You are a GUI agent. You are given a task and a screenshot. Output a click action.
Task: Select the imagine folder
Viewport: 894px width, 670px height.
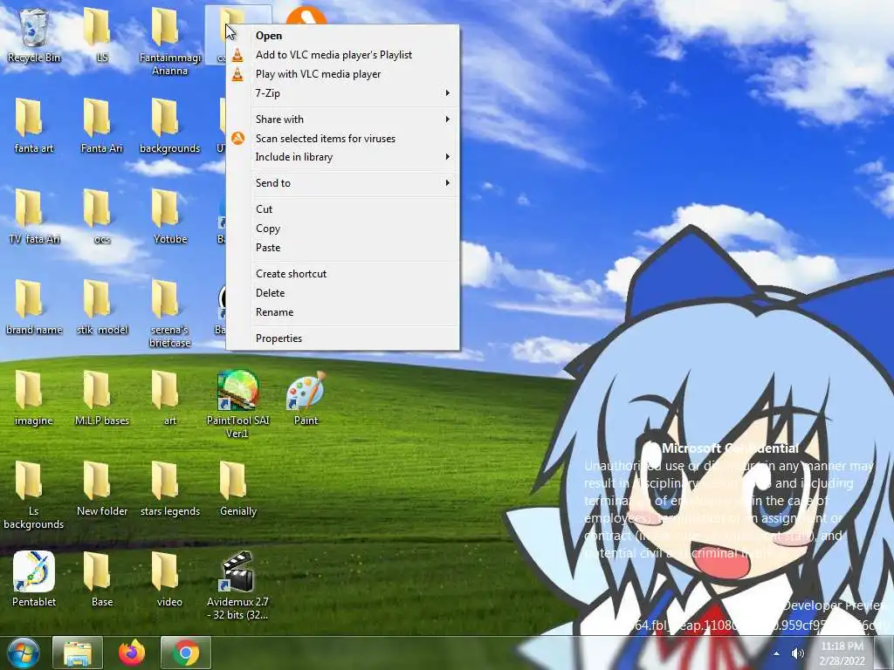pyautogui.click(x=34, y=398)
